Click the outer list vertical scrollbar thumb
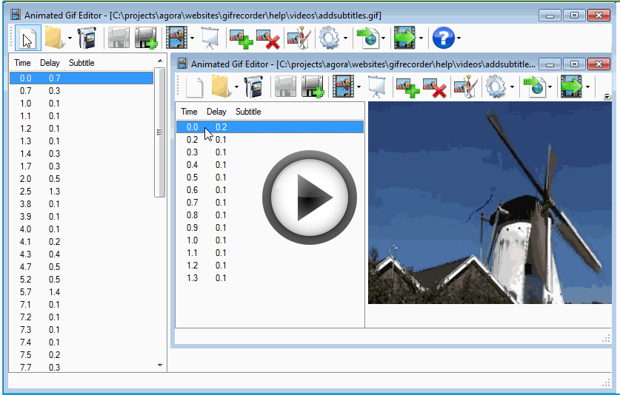 [x=159, y=132]
